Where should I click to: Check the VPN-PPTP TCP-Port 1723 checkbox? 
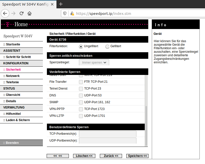click(81, 109)
